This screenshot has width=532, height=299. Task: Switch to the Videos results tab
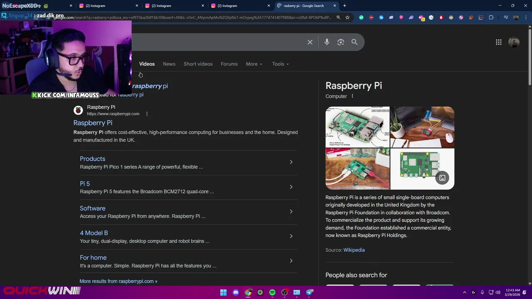147,64
